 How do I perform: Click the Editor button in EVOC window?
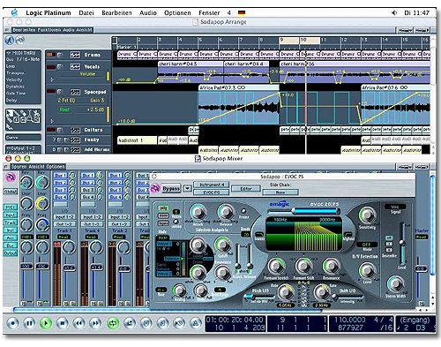coord(246,189)
